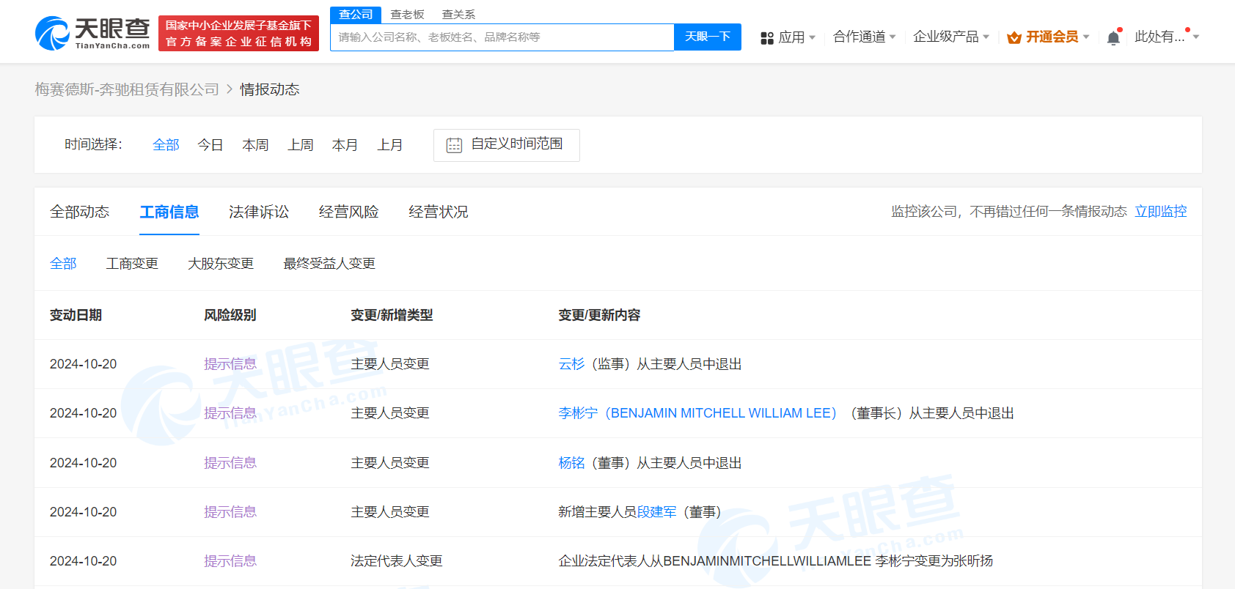This screenshot has width=1235, height=589.
Task: Switch to 经营状况 tab
Action: point(439,212)
